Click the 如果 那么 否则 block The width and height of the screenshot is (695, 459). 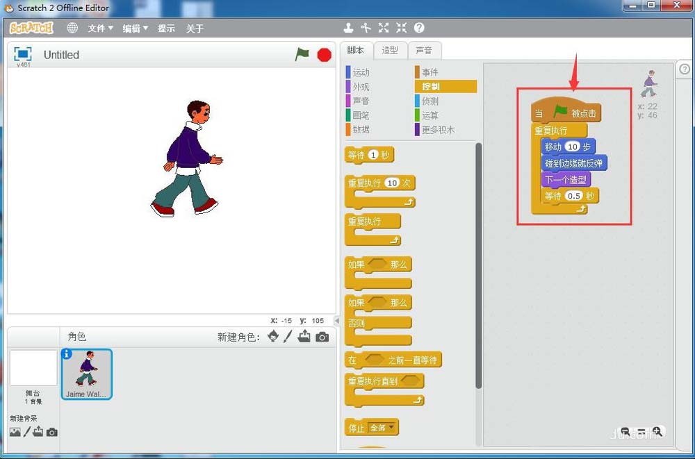point(379,320)
